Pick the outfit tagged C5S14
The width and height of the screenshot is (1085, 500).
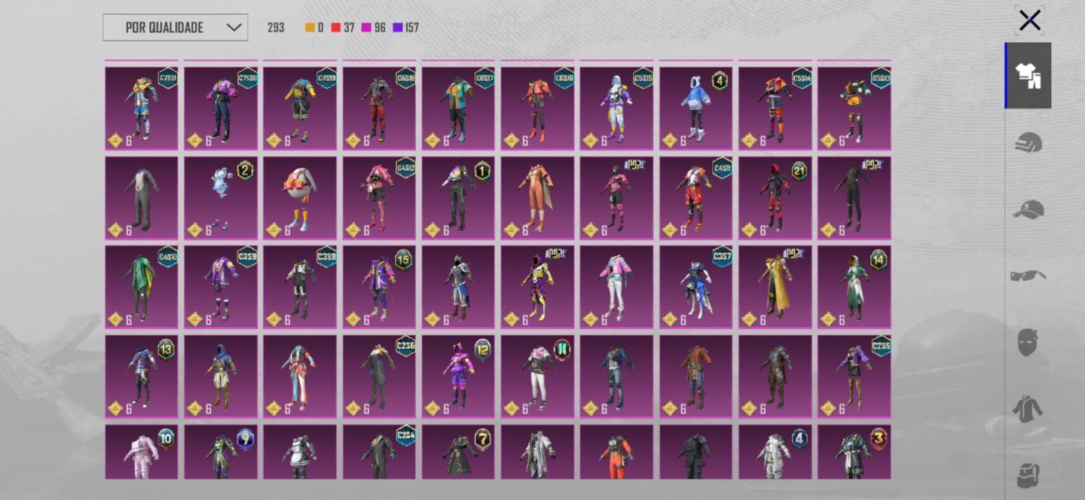pos(775,108)
